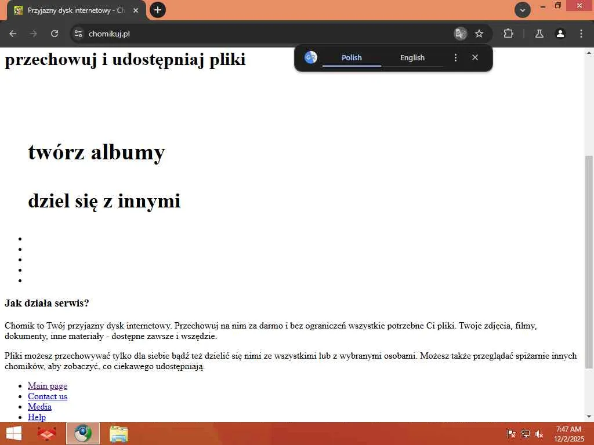Open the Windows Start button
Viewport: 594px width, 445px height.
point(14,433)
